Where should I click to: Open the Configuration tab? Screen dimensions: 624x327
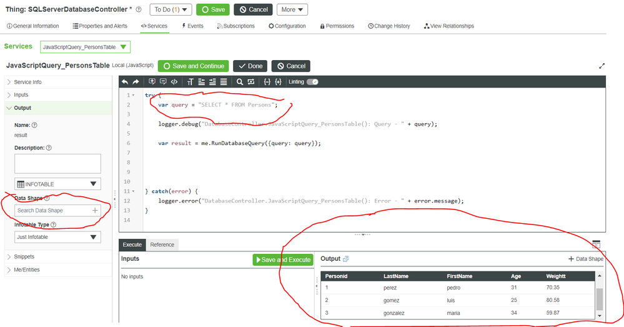(x=287, y=26)
